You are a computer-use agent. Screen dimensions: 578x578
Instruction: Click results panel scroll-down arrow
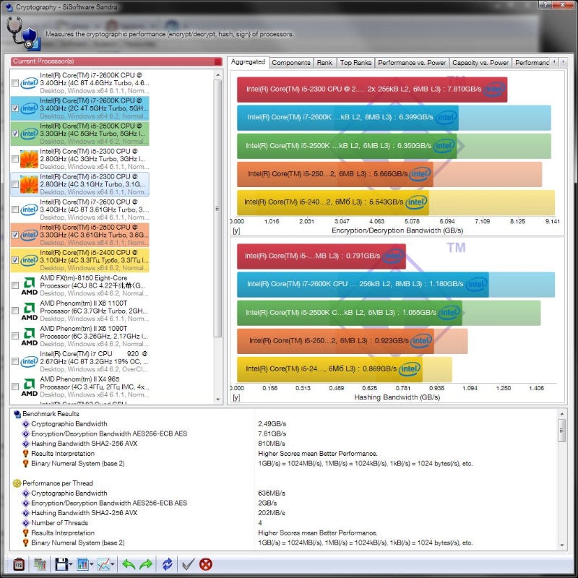pyautogui.click(x=562, y=545)
